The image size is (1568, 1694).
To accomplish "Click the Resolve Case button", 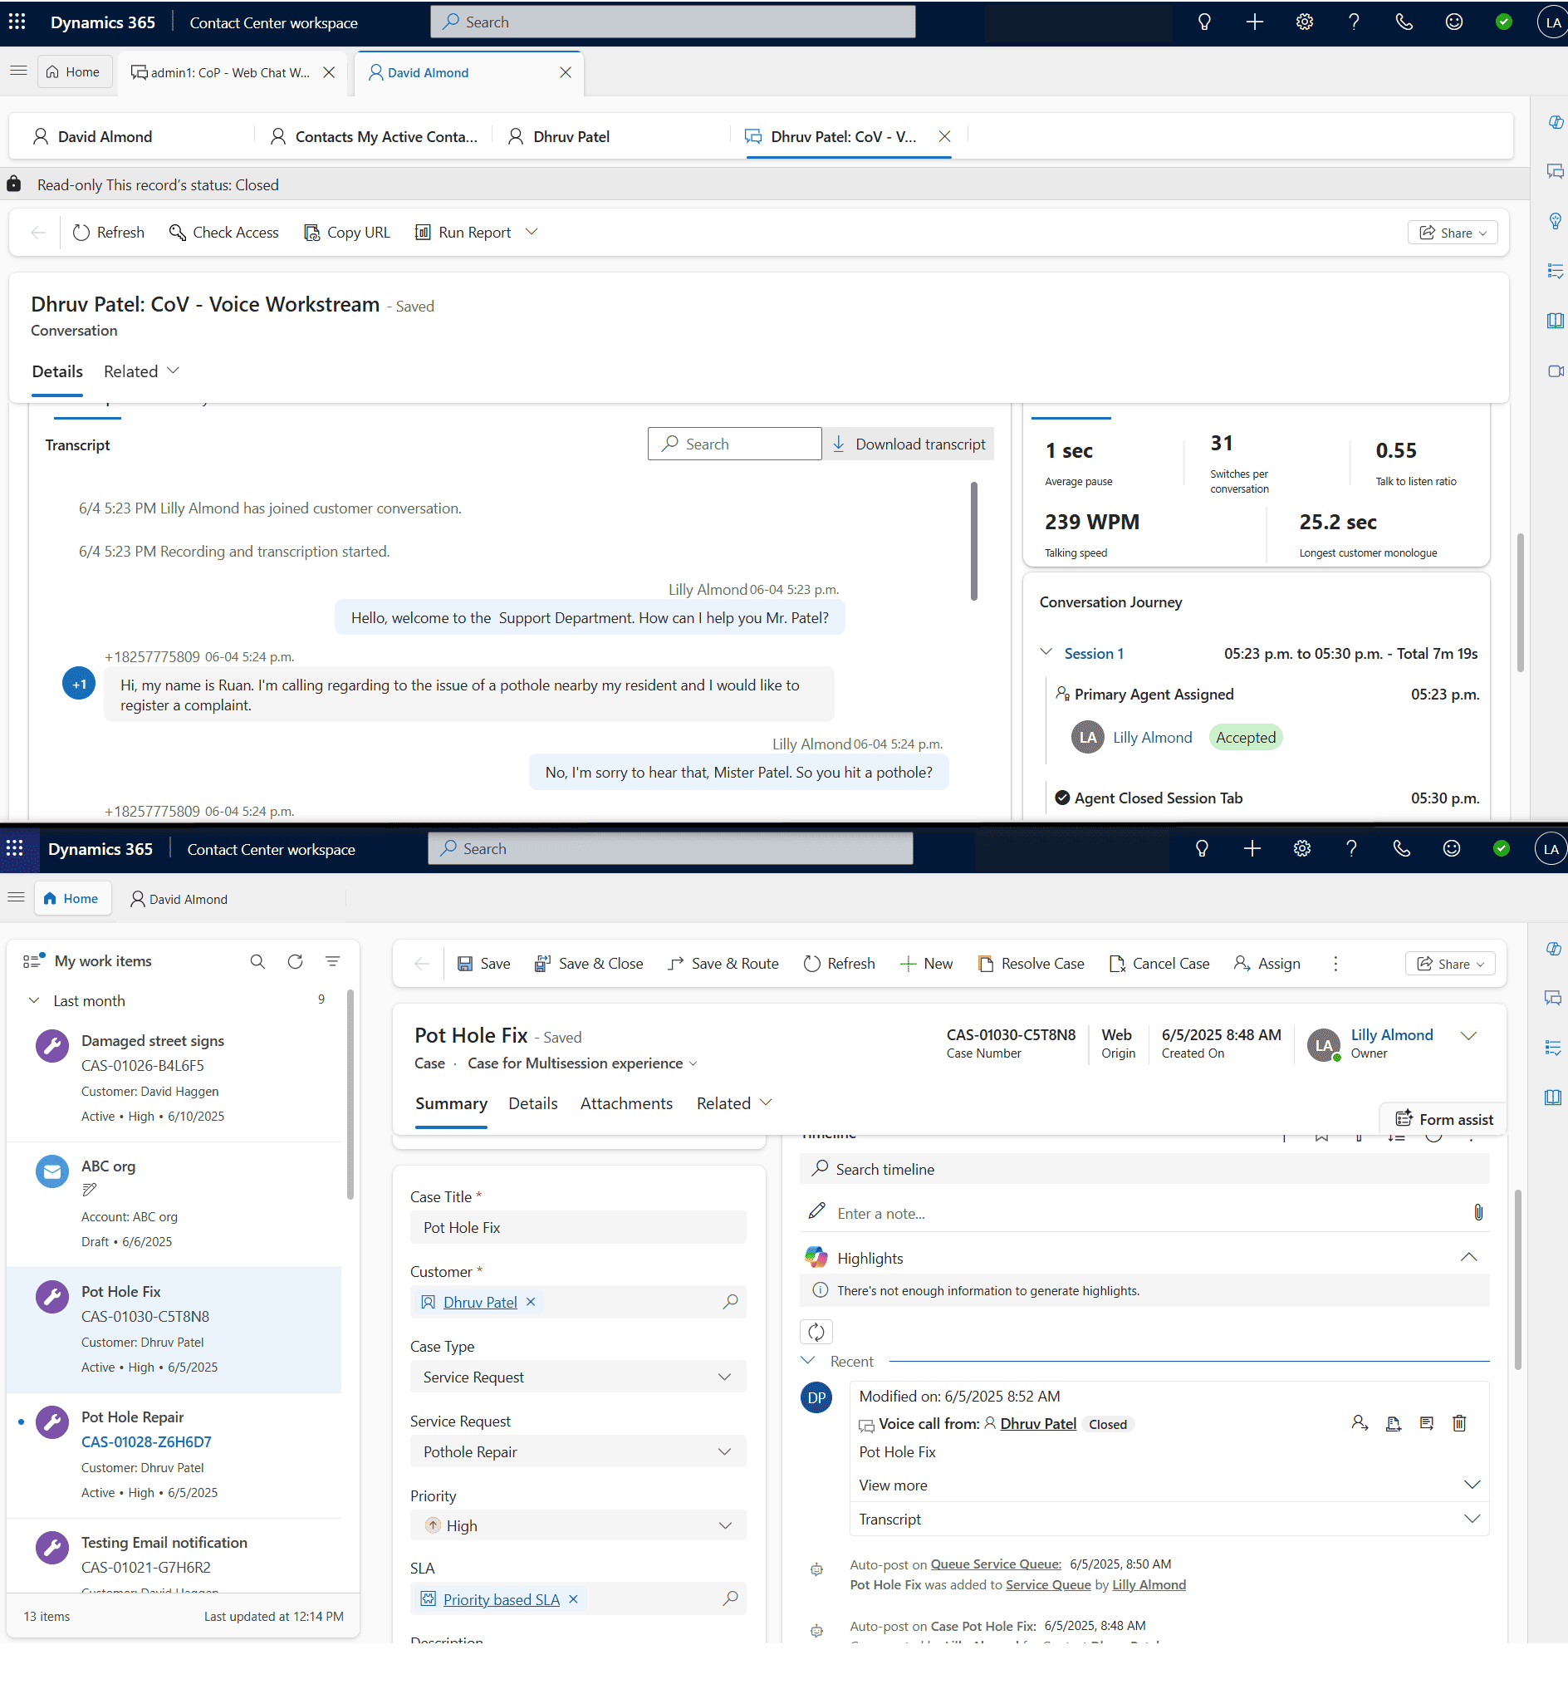I will [1031, 963].
